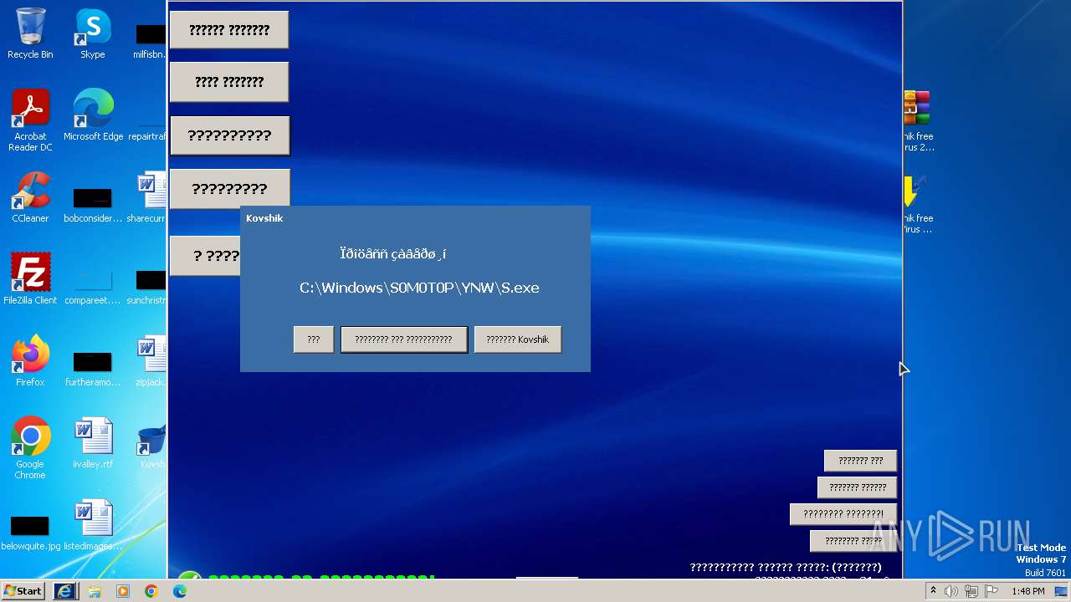Show hidden tray icons arrow
1071x602 pixels.
933,591
